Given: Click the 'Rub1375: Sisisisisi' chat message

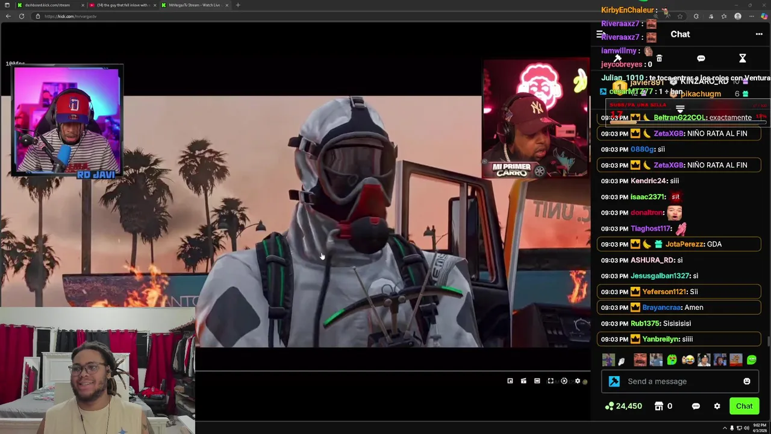Looking at the screenshot, I should tap(679, 323).
